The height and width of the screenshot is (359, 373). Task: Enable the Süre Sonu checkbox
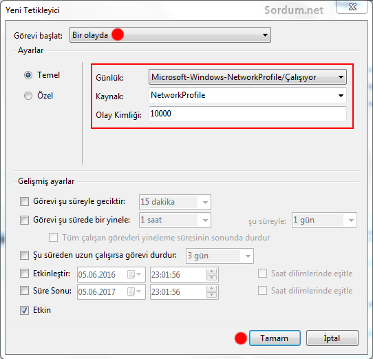(x=24, y=291)
